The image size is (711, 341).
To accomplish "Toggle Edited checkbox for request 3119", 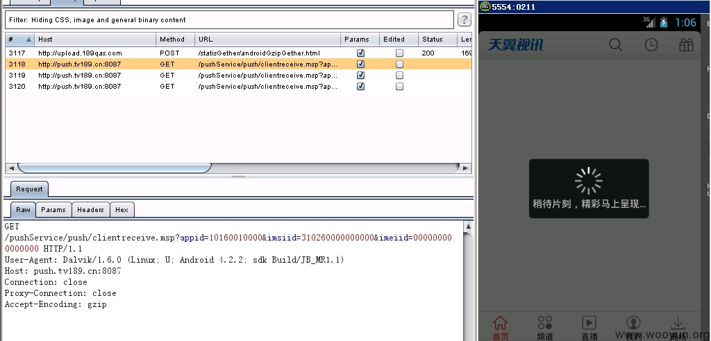I will 399,75.
